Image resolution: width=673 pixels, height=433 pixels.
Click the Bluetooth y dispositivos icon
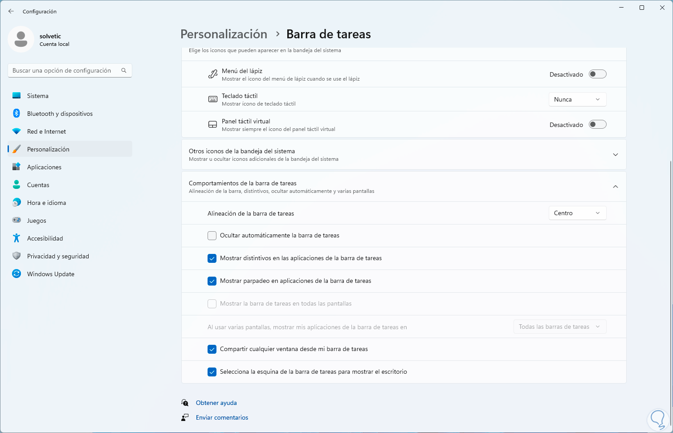tap(16, 114)
